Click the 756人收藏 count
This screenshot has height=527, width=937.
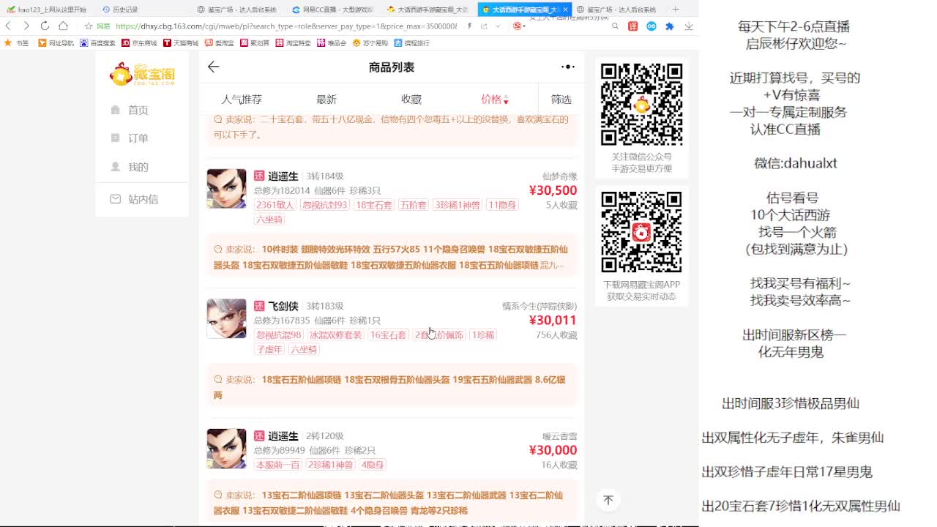coord(556,335)
